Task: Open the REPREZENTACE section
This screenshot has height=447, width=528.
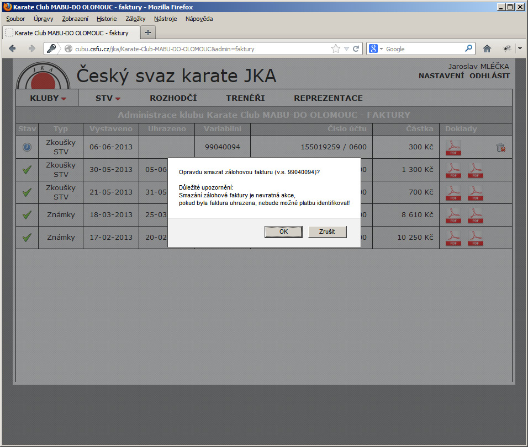Action: (x=328, y=98)
